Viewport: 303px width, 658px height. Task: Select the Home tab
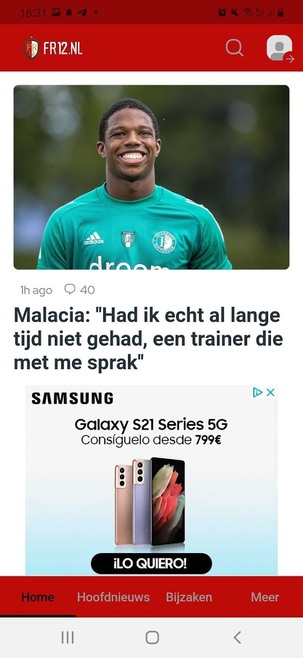coord(38,597)
